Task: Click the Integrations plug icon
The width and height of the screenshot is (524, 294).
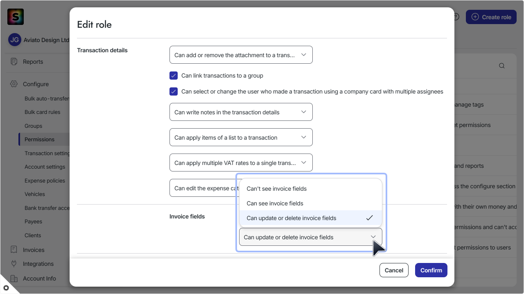Action: click(14, 263)
